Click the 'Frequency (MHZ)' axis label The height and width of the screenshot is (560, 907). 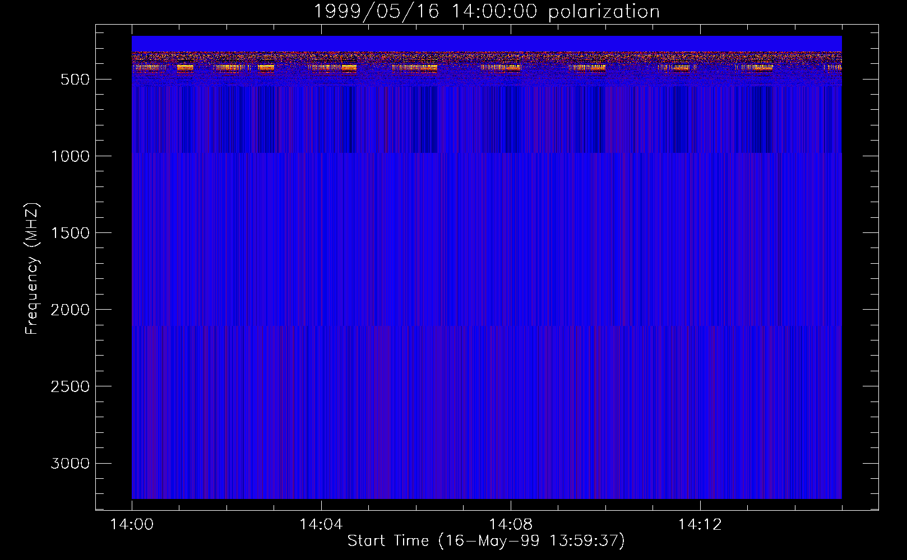click(32, 268)
